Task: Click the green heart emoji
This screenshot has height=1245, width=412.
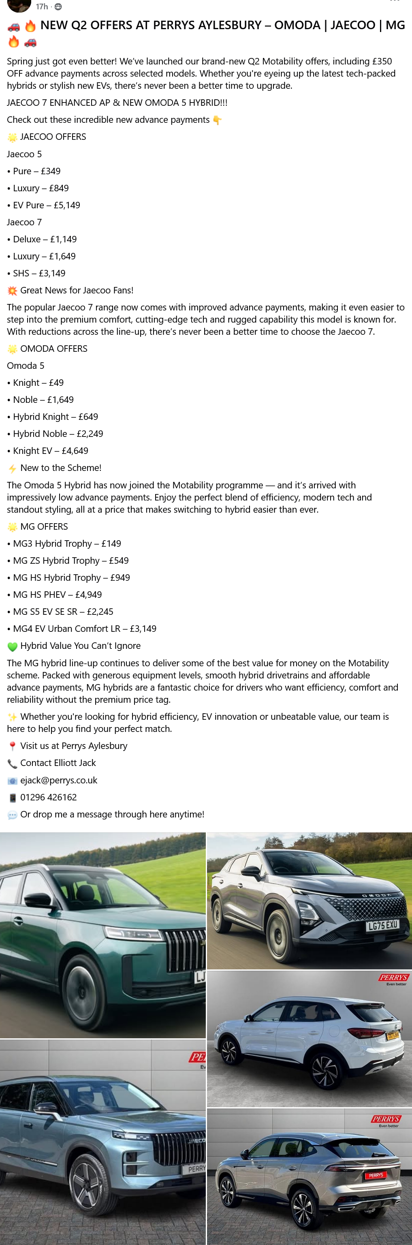Action: click(x=12, y=646)
